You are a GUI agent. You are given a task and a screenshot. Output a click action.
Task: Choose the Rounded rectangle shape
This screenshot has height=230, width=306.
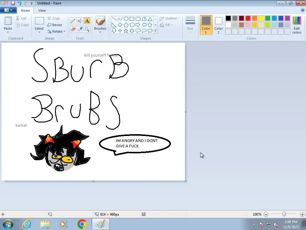138,19
